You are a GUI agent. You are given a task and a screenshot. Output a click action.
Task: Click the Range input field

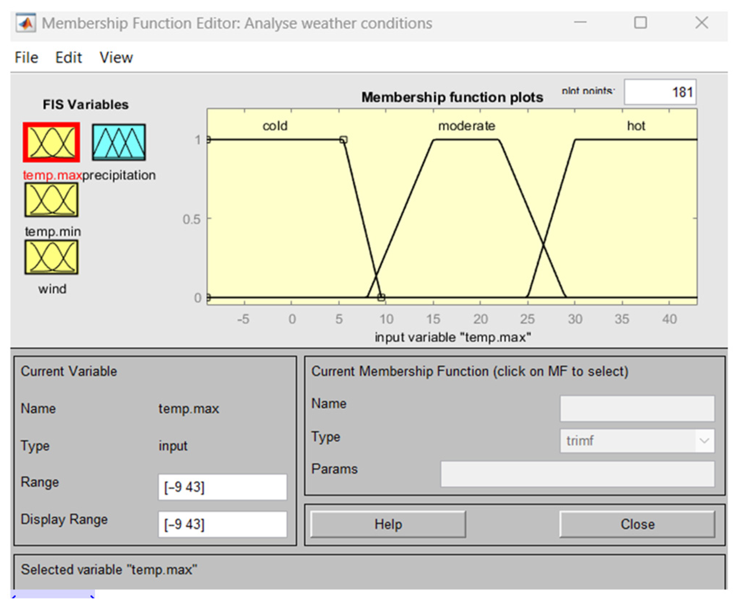(x=222, y=487)
